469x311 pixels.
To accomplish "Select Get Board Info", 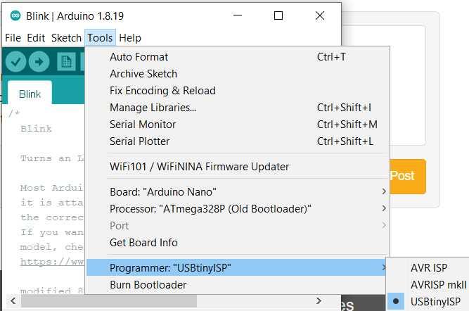I will (x=143, y=243).
